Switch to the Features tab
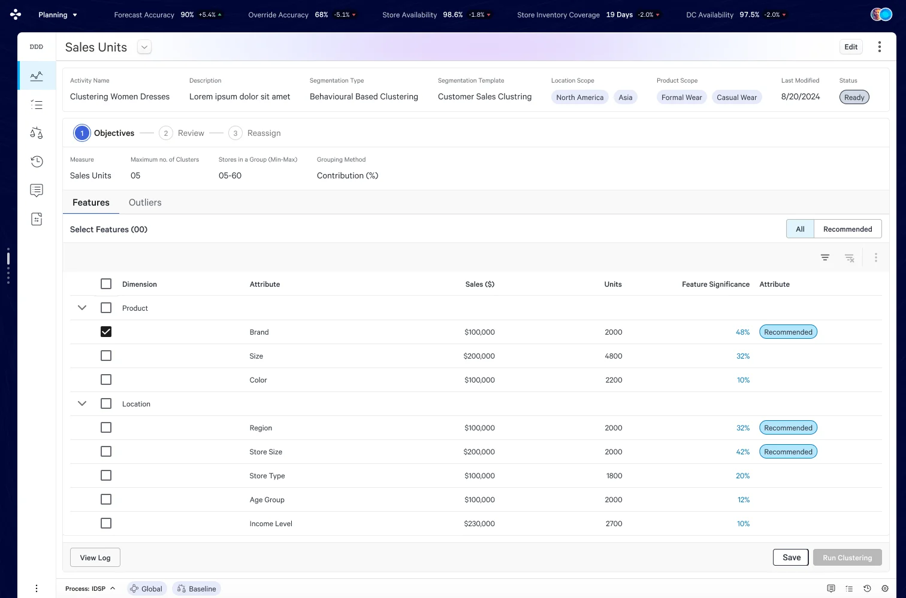Image resolution: width=906 pixels, height=598 pixels. (x=91, y=202)
